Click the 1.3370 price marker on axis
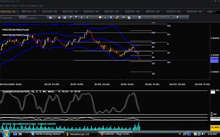The width and height of the screenshot is (220, 137). 214,60
